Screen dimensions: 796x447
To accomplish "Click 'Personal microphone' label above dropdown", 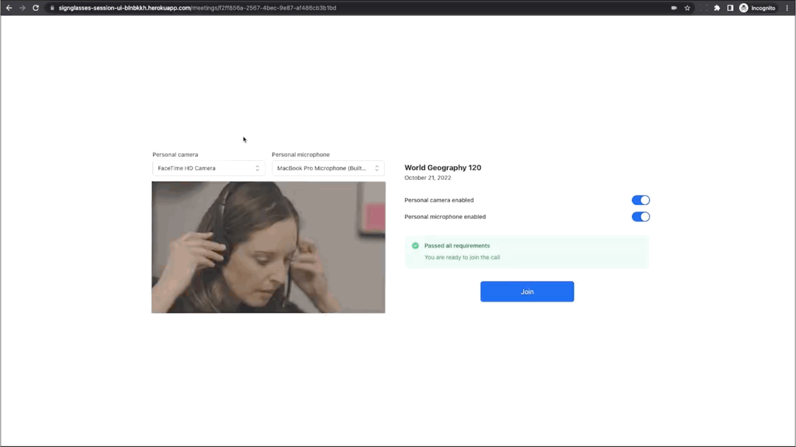I will tap(301, 155).
